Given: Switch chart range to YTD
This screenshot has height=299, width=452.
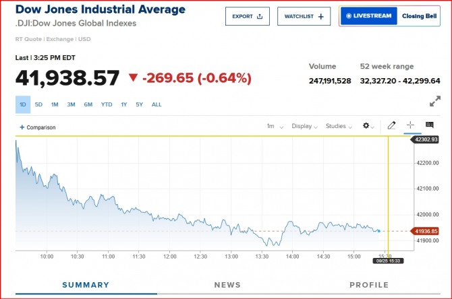Looking at the screenshot, I should tap(107, 104).
